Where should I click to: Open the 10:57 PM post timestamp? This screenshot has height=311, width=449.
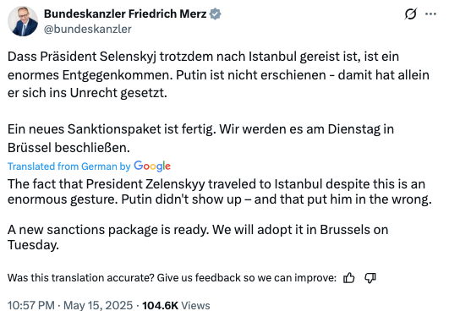tap(31, 305)
